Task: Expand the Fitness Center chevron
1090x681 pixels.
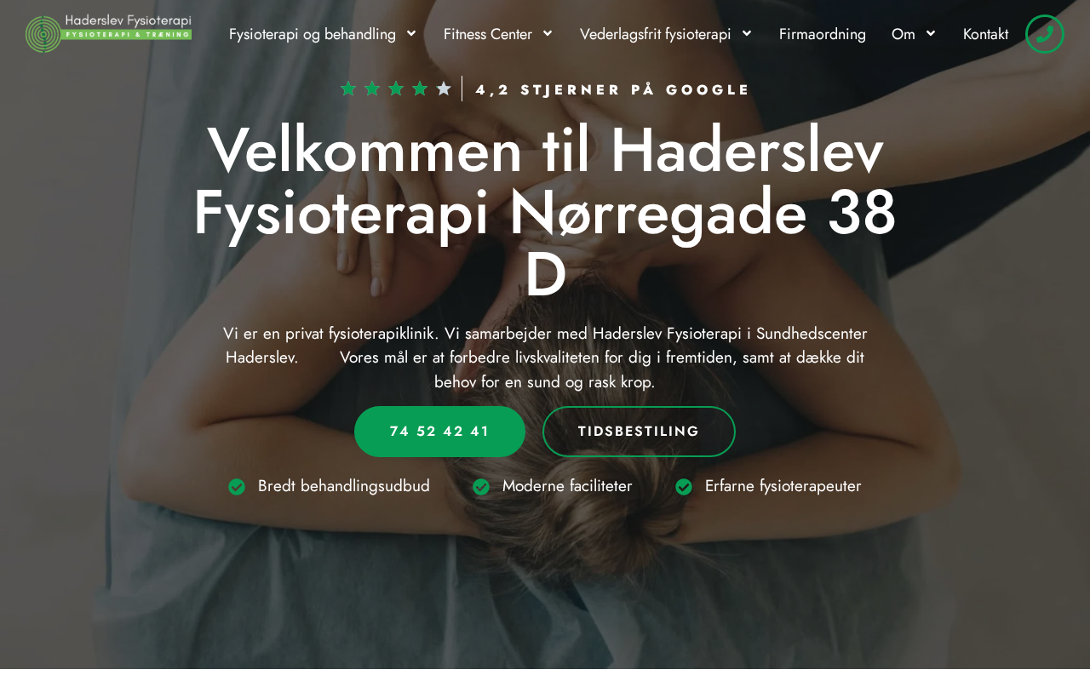Action: point(548,33)
